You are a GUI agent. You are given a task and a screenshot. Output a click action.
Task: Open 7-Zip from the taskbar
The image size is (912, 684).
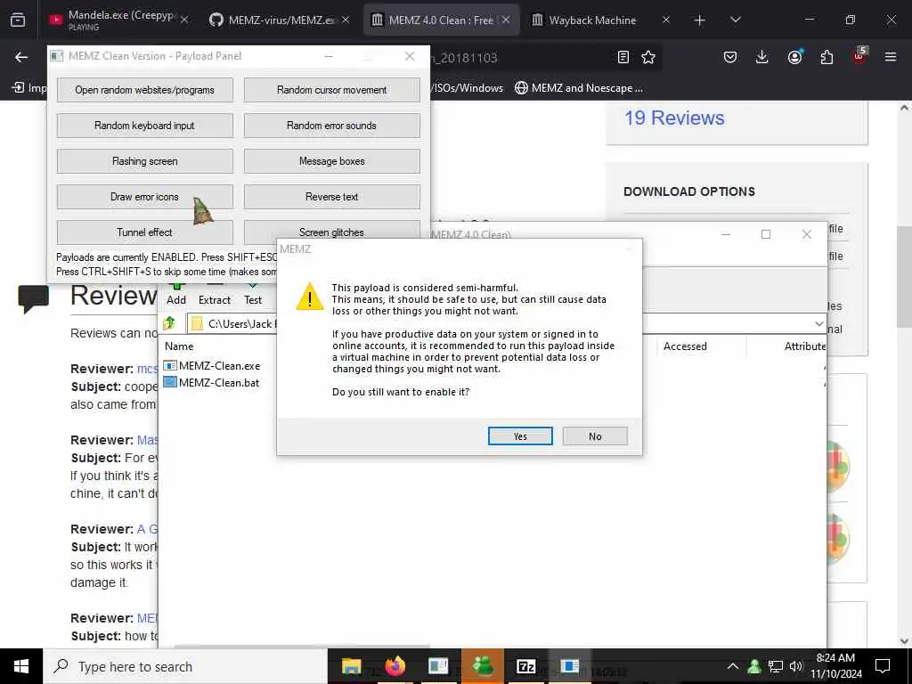pos(525,666)
